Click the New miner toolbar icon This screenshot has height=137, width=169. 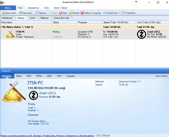3,13
